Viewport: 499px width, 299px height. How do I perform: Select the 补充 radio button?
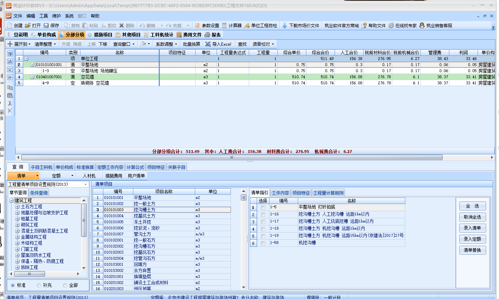pos(39,285)
